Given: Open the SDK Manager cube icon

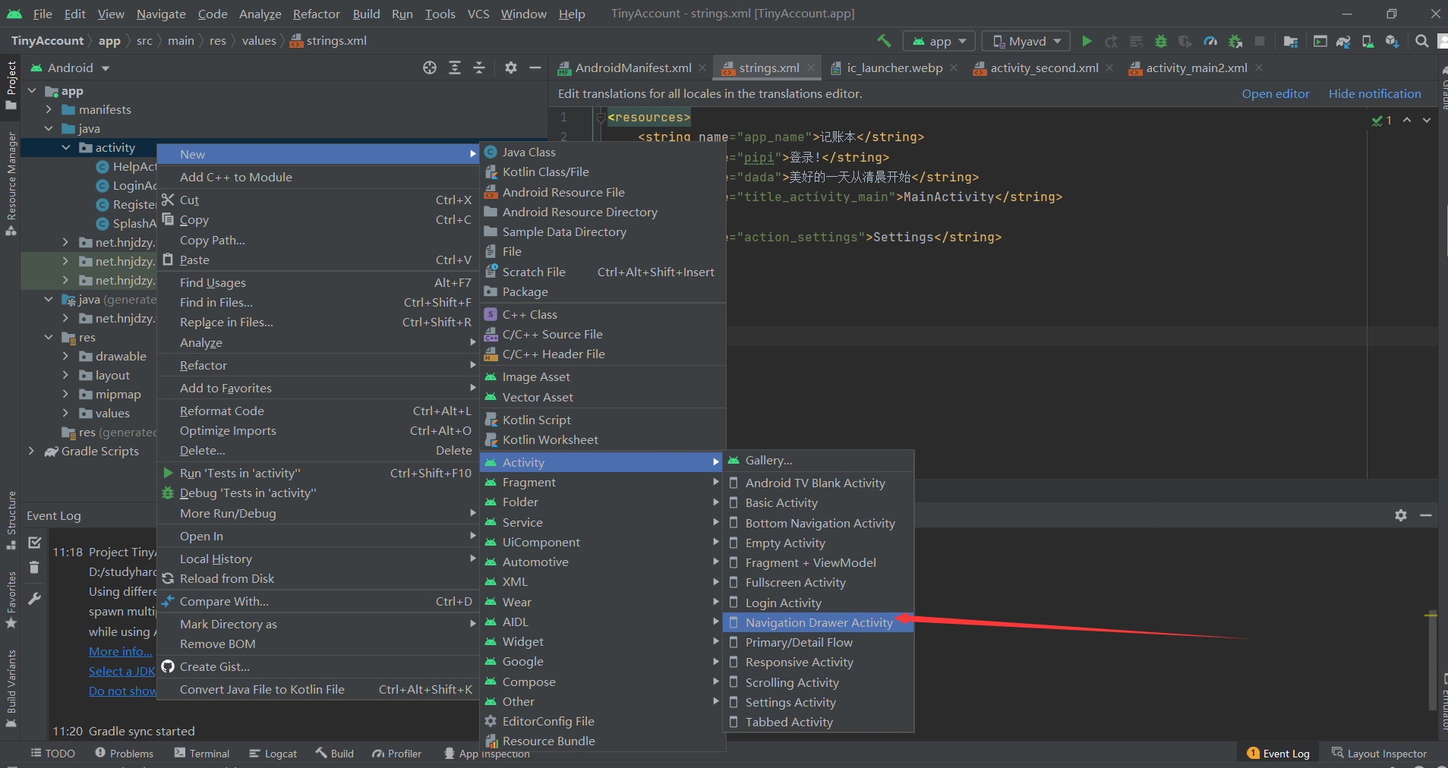Looking at the screenshot, I should coord(1392,41).
